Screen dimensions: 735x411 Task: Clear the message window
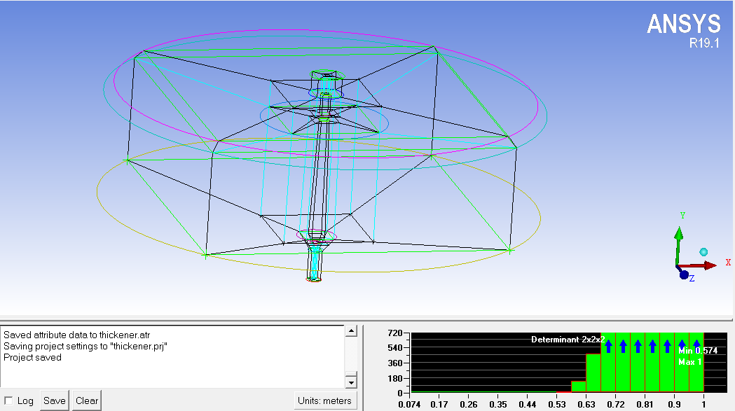[x=87, y=401]
